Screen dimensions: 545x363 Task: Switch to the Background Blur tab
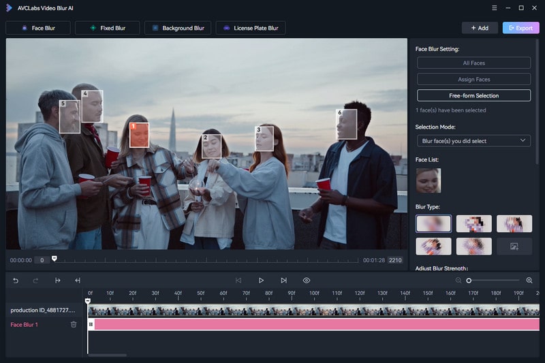tap(178, 28)
